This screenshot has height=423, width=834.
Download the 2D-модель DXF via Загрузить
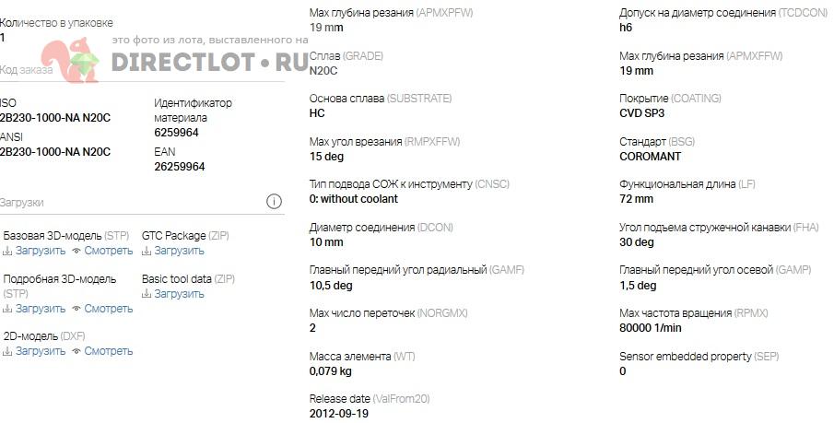41,351
